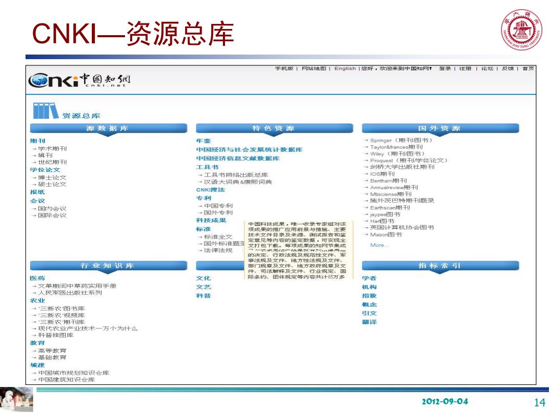Image resolution: width=551 pixels, height=413 pixels.
Task: Open Taylor&frances期刊 link
Action: 396,147
